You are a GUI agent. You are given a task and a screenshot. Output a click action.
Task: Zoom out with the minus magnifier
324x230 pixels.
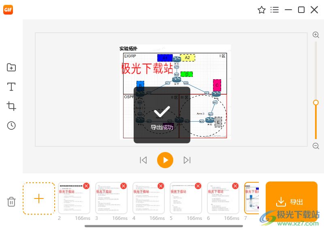pyautogui.click(x=316, y=146)
